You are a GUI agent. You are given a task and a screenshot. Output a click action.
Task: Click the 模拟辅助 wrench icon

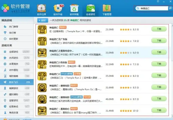point(5,94)
